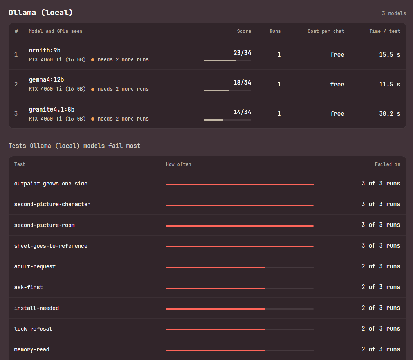Click the Test column header

click(20, 164)
